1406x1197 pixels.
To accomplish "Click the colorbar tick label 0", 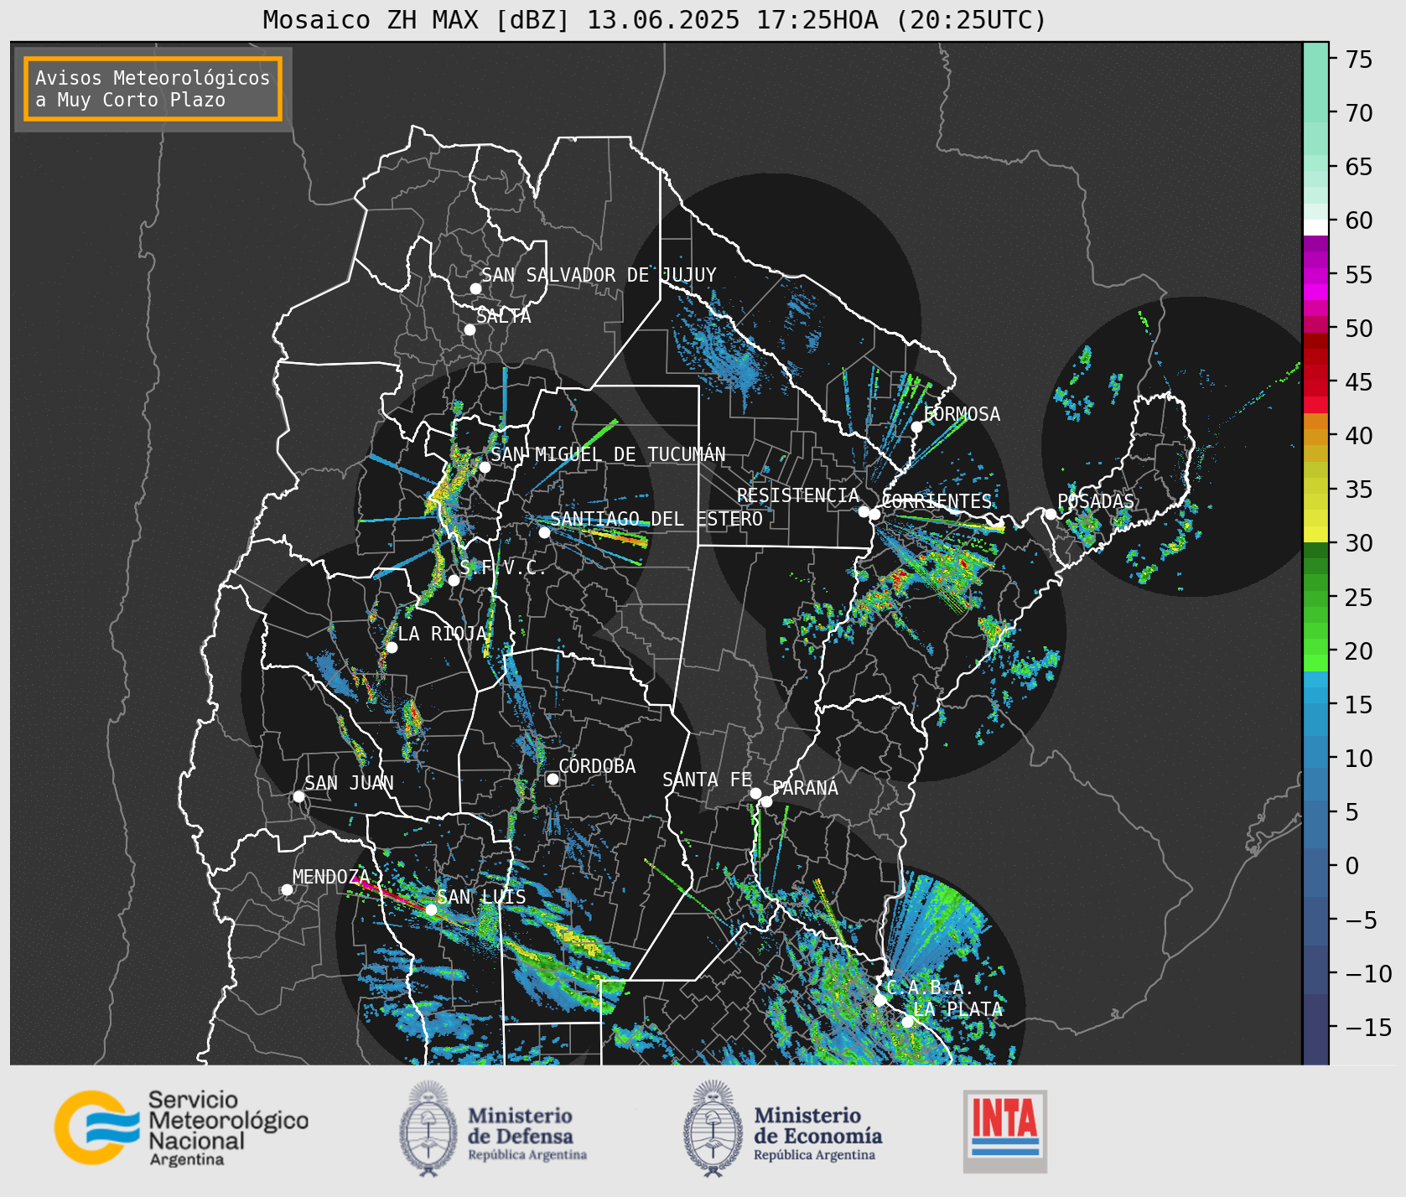I will point(1352,866).
